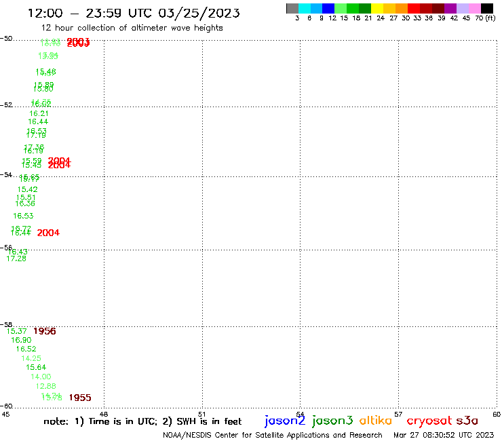Viewport: 502px width, 441px height.
Task: Select the yellow swatch in the color scale
Action: [x=377, y=8]
